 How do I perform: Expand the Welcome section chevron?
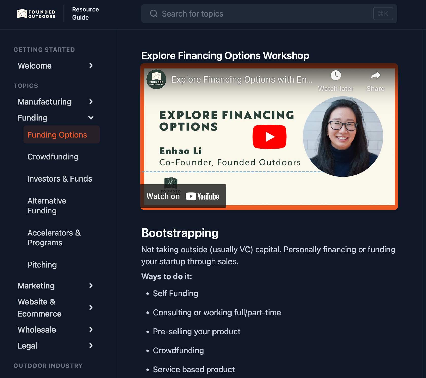[x=91, y=66]
